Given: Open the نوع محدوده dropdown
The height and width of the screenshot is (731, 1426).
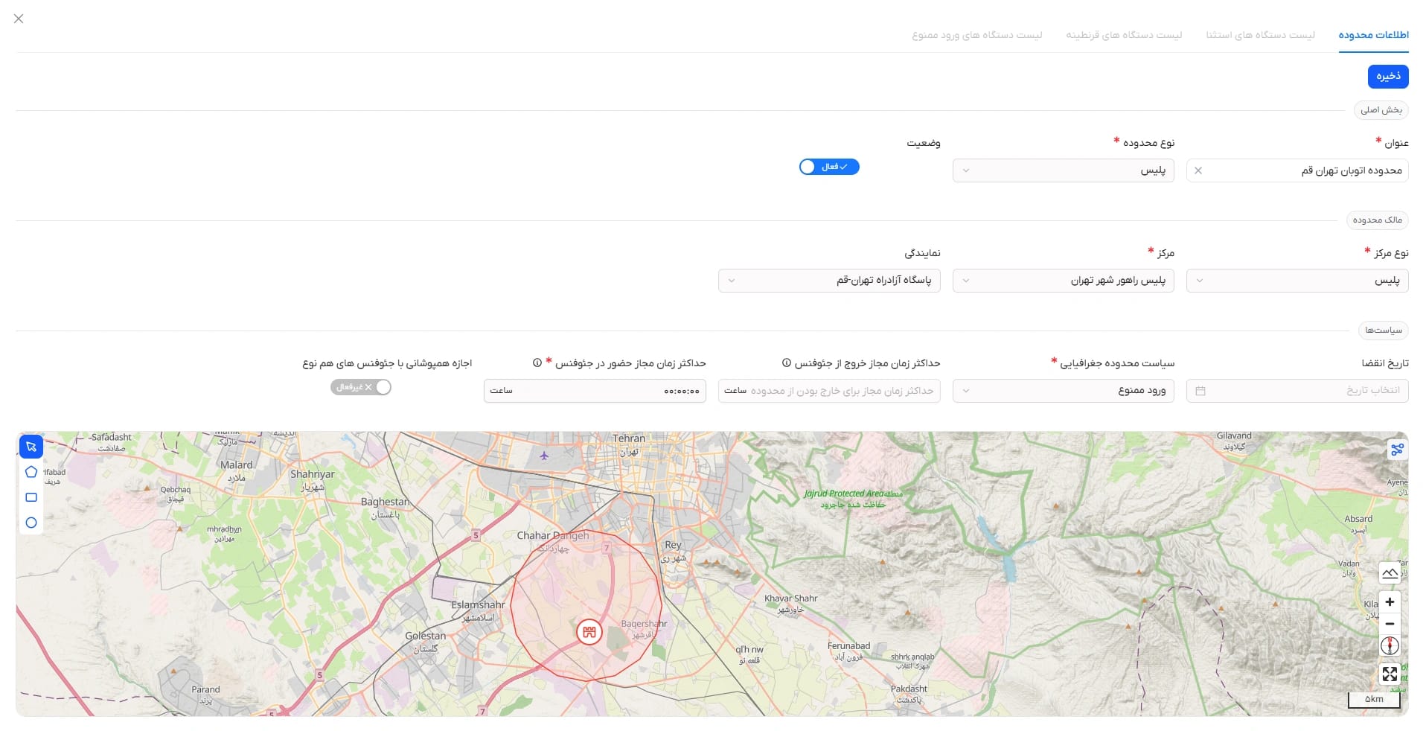Looking at the screenshot, I should (x=1064, y=170).
